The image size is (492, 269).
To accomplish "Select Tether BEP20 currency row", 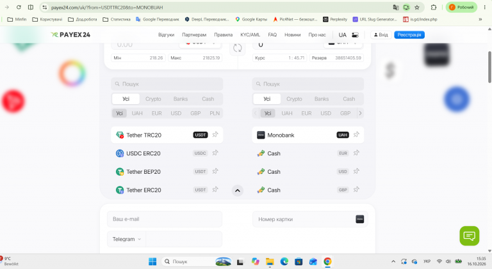I will click(x=167, y=171).
